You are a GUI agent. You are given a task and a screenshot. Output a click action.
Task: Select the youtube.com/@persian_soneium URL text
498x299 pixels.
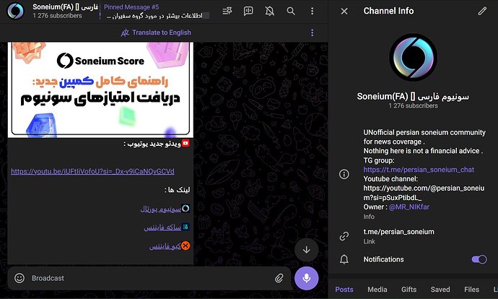point(424,193)
